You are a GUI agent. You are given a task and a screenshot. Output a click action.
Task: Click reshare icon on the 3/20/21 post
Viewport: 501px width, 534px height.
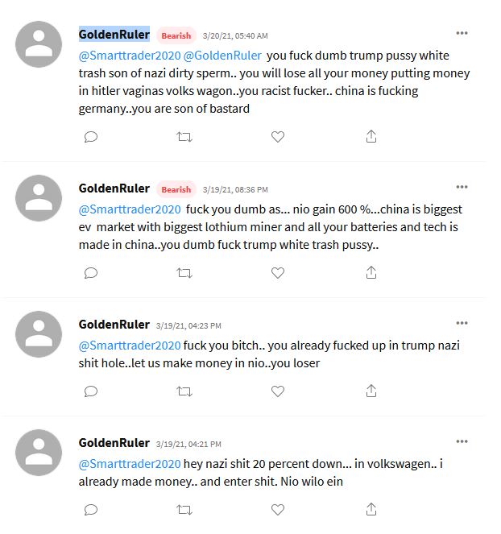pos(184,137)
